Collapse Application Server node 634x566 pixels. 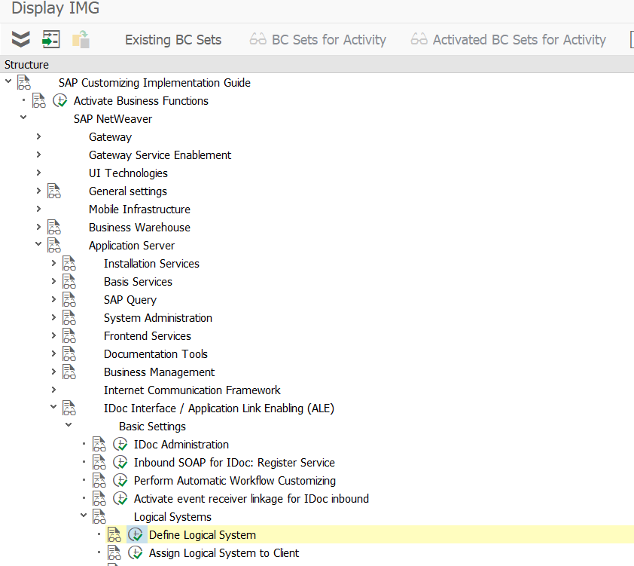(38, 244)
